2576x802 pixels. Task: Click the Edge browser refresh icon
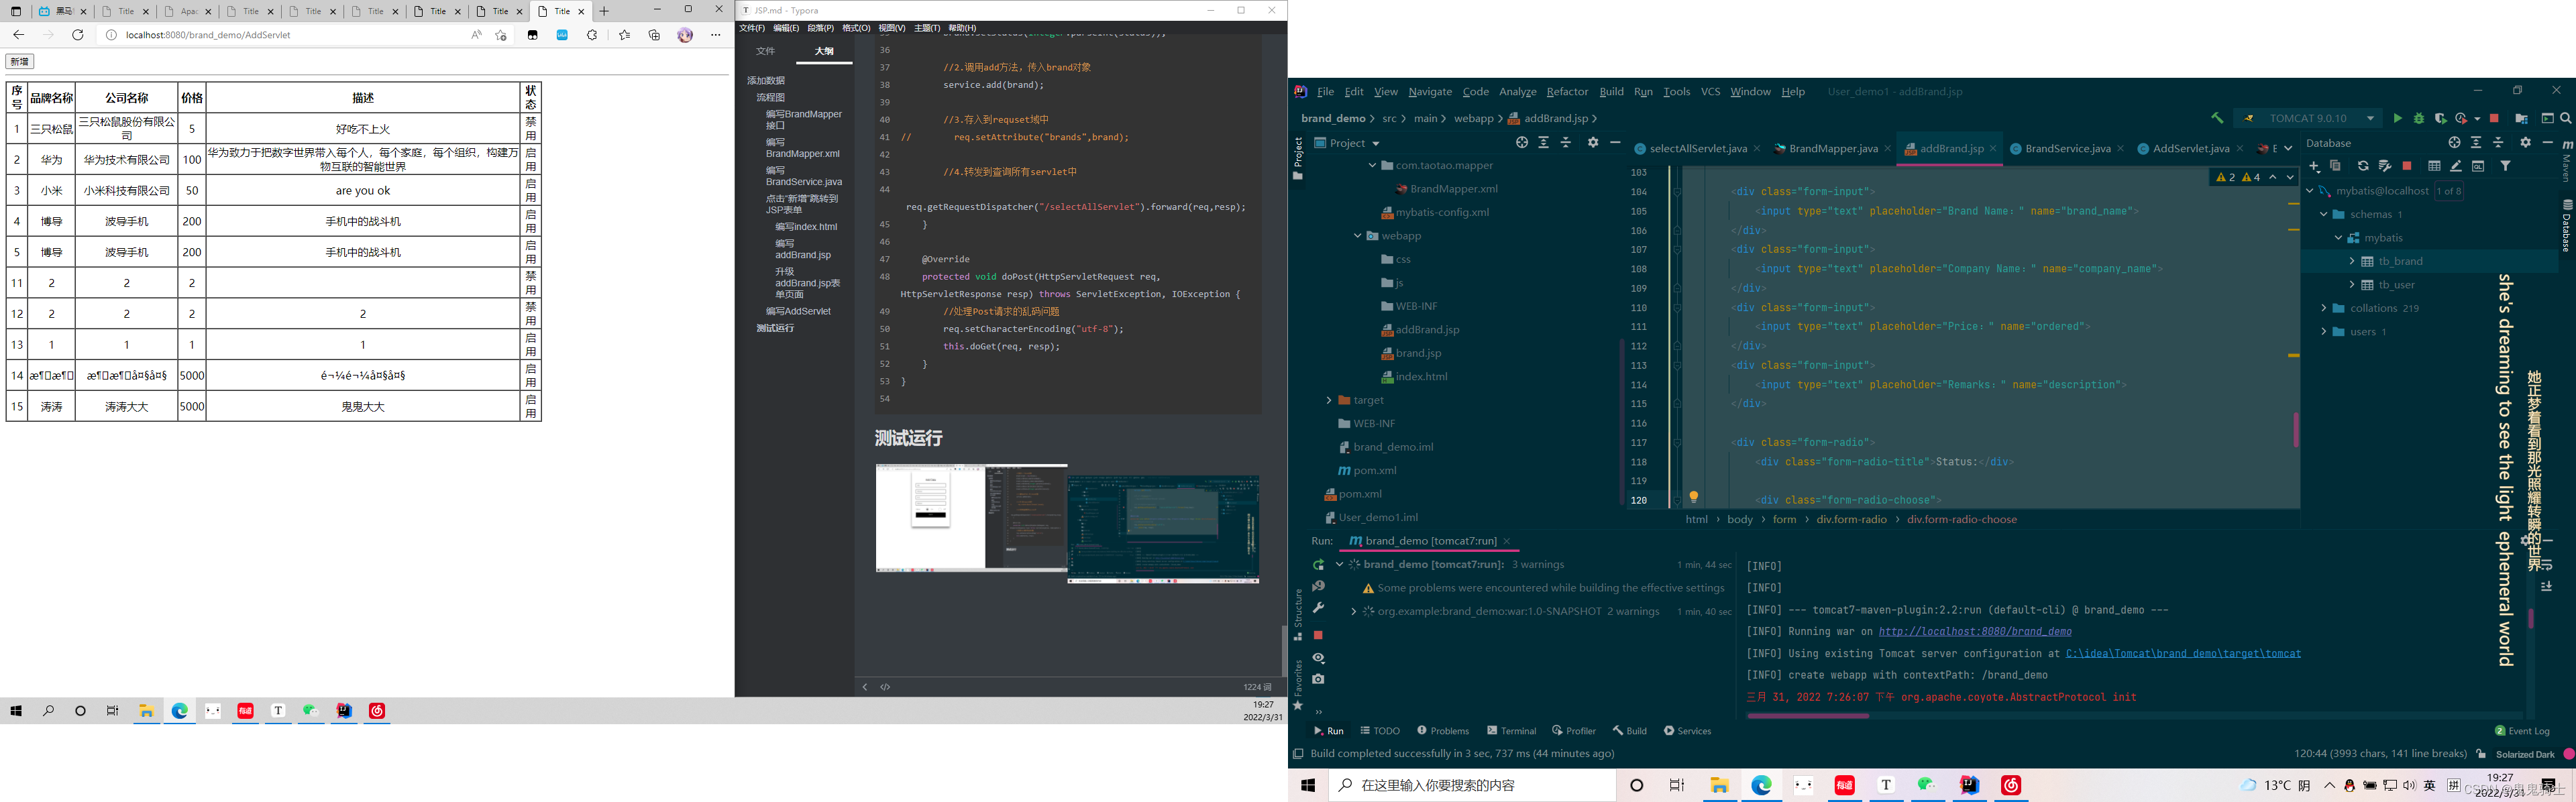click(78, 35)
